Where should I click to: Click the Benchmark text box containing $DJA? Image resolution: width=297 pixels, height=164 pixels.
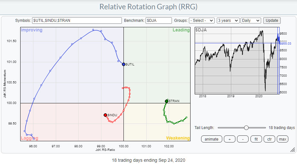[158, 21]
